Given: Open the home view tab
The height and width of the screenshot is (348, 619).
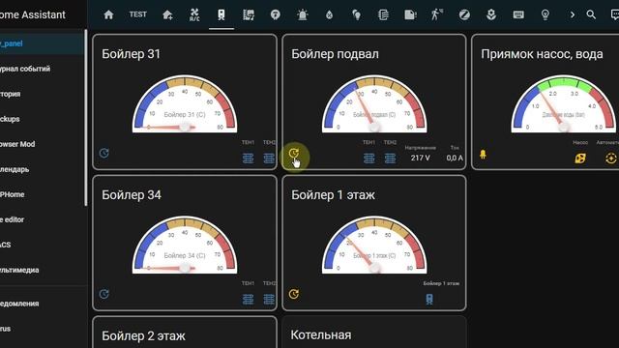Looking at the screenshot, I should point(108,15).
